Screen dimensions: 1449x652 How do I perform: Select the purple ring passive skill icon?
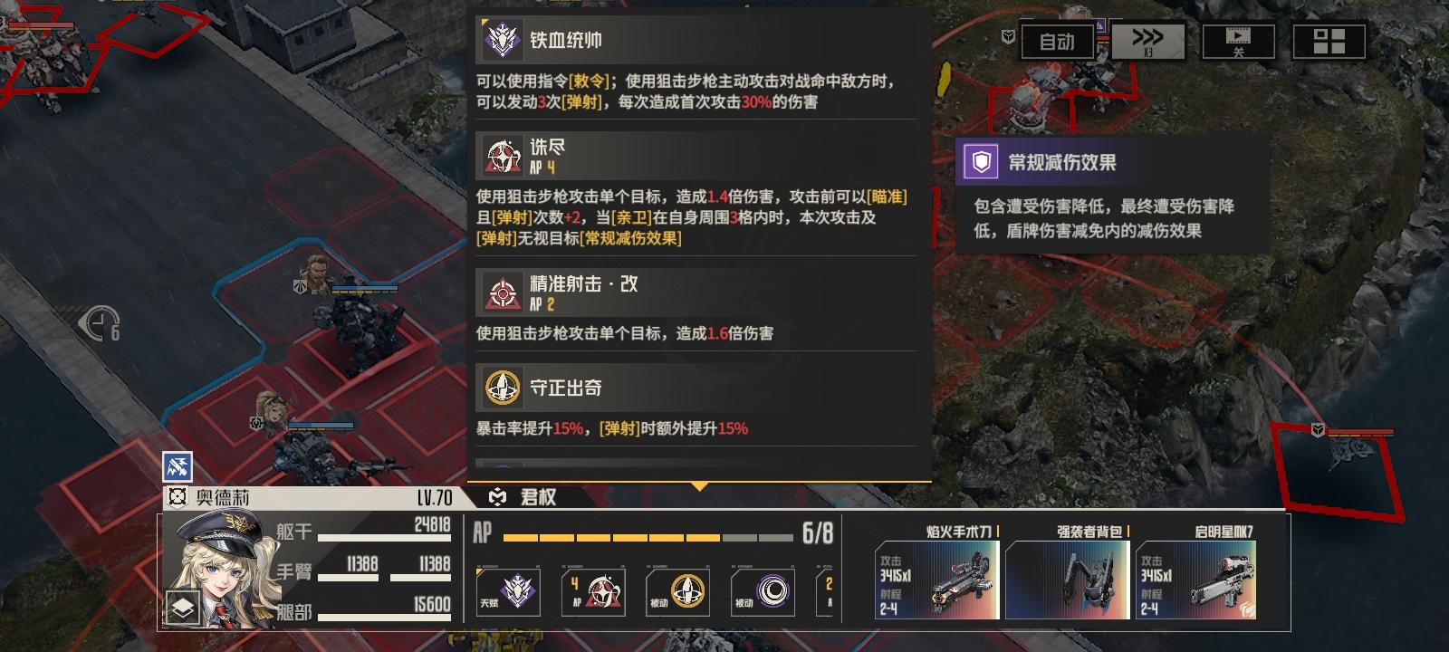point(763,592)
